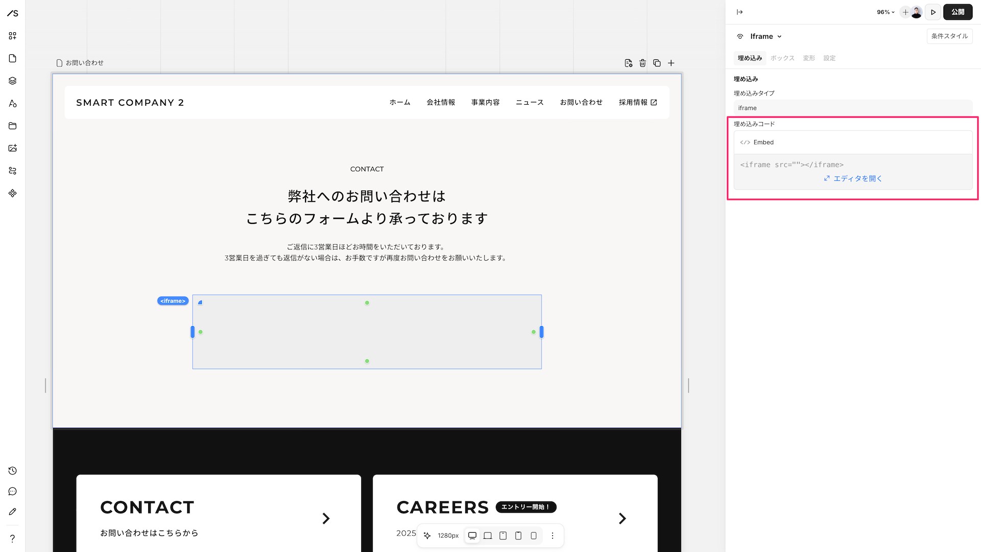The width and height of the screenshot is (981, 552).
Task: Click the 事業内容 nav link
Action: tap(485, 102)
